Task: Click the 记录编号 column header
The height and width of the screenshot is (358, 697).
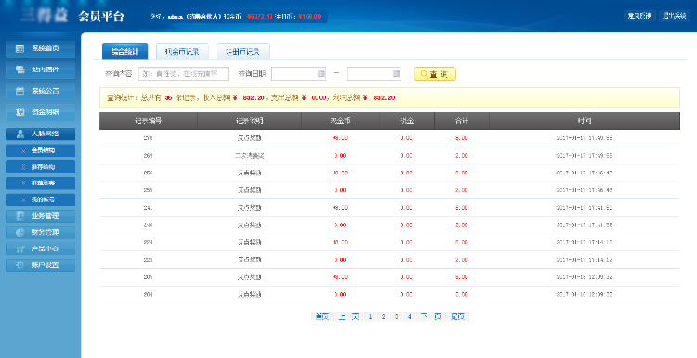Action: (149, 121)
